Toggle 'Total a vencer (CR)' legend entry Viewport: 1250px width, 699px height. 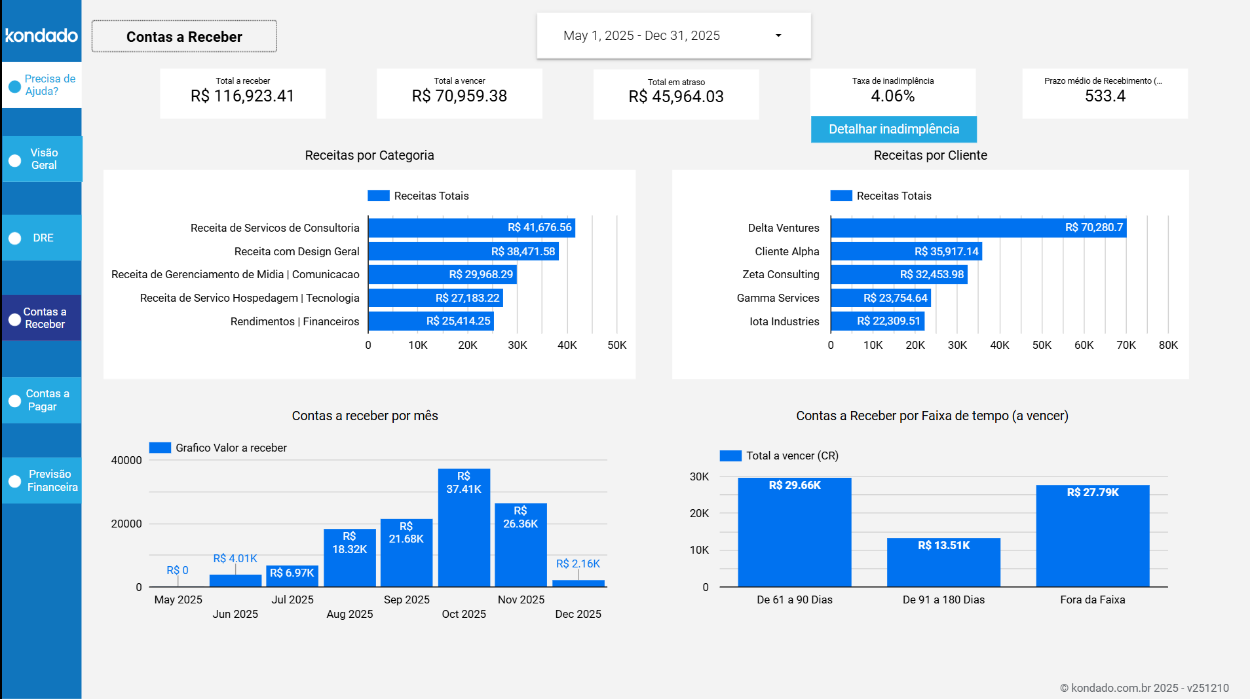730,455
